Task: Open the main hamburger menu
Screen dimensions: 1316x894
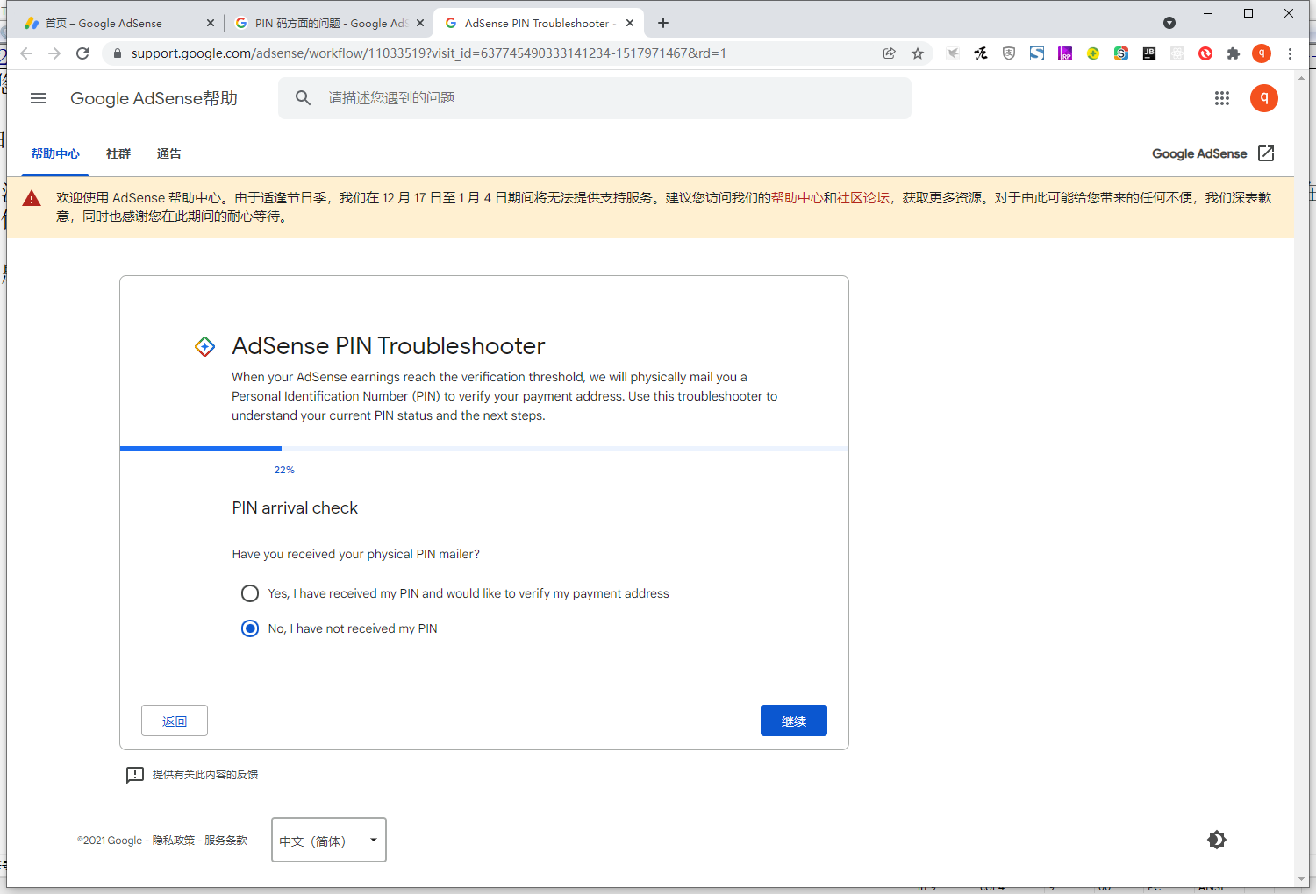Action: pyautogui.click(x=39, y=98)
